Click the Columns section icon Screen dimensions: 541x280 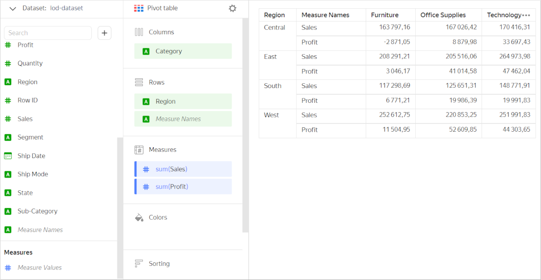[x=139, y=32]
